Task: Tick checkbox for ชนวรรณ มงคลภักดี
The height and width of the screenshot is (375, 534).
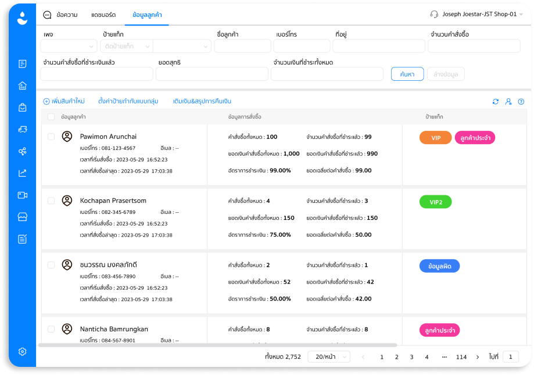Action: point(51,265)
